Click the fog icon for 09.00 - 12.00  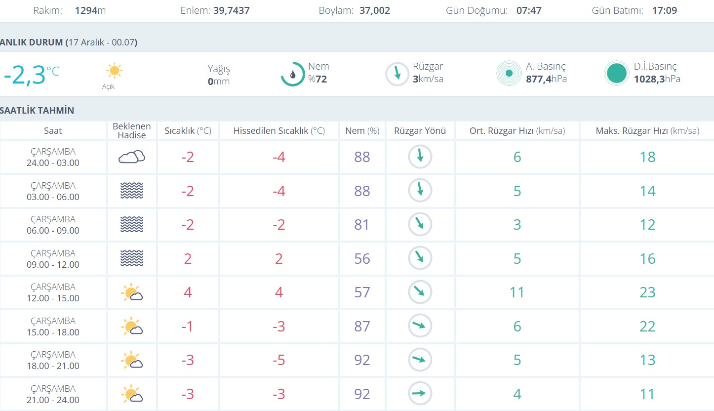(x=131, y=258)
